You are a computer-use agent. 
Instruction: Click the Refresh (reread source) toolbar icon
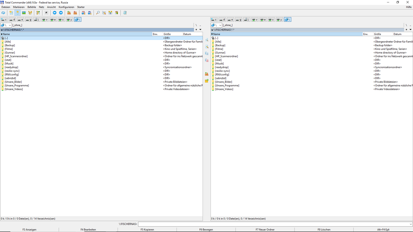(3, 13)
